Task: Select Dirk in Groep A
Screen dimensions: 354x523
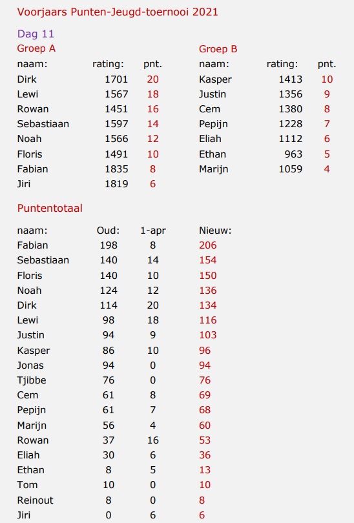Action: point(26,79)
